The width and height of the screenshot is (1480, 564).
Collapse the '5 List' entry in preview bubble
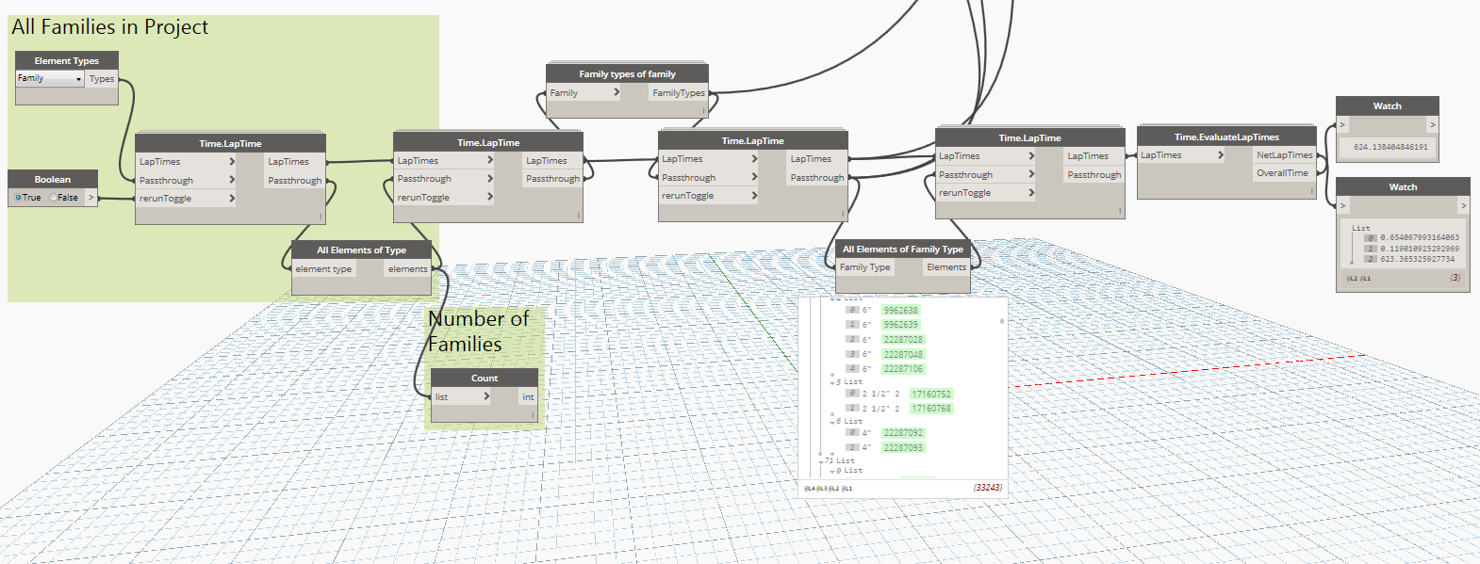[832, 383]
